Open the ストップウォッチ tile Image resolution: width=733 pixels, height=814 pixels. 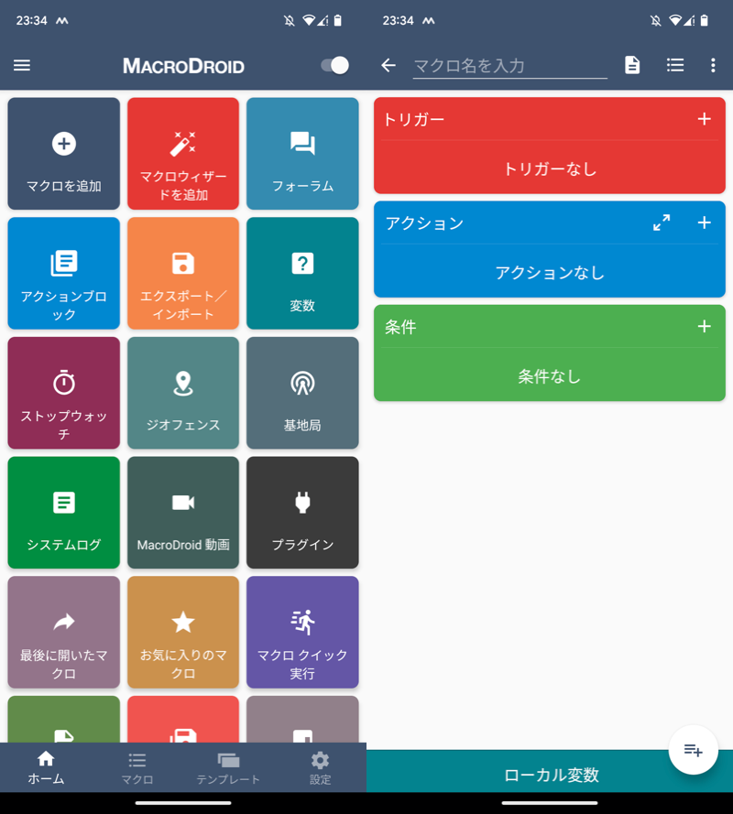point(64,393)
